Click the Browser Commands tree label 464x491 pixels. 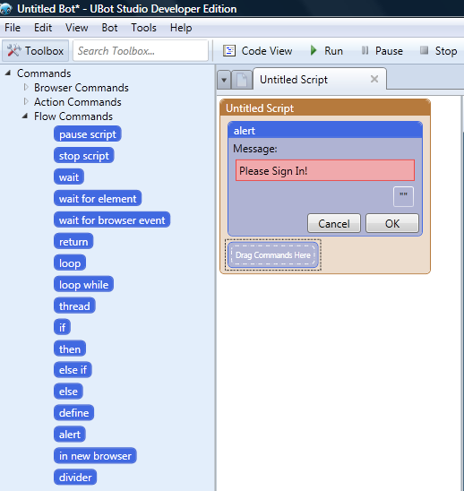(x=82, y=88)
